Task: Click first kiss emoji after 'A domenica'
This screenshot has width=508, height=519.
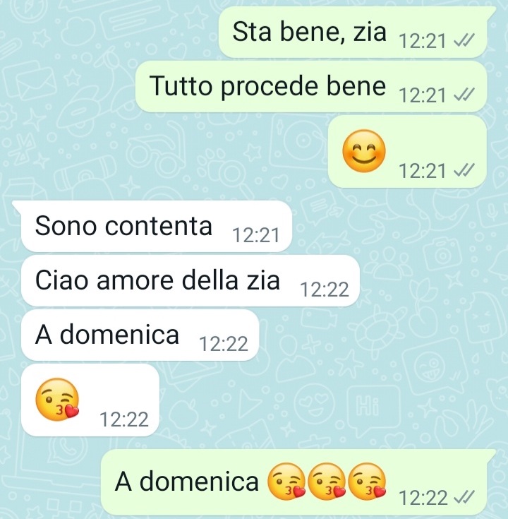Action: 286,482
